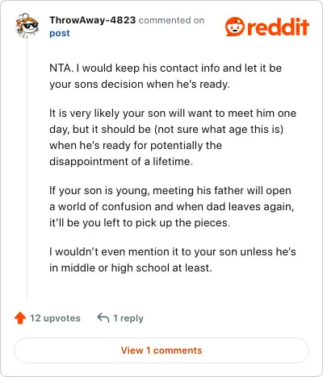Screen dimensions: 323x377
Task: Click the line 'it'll be you left to pick up'
Action: (x=140, y=223)
